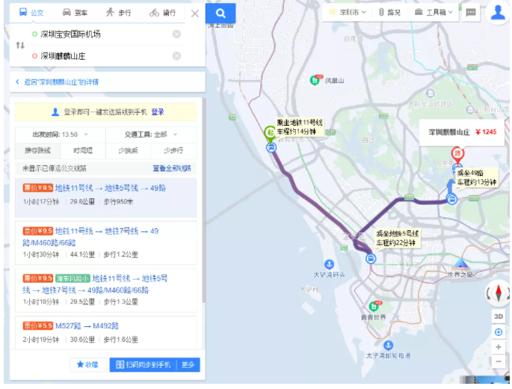Click the blue search magnifier button

pyautogui.click(x=220, y=13)
